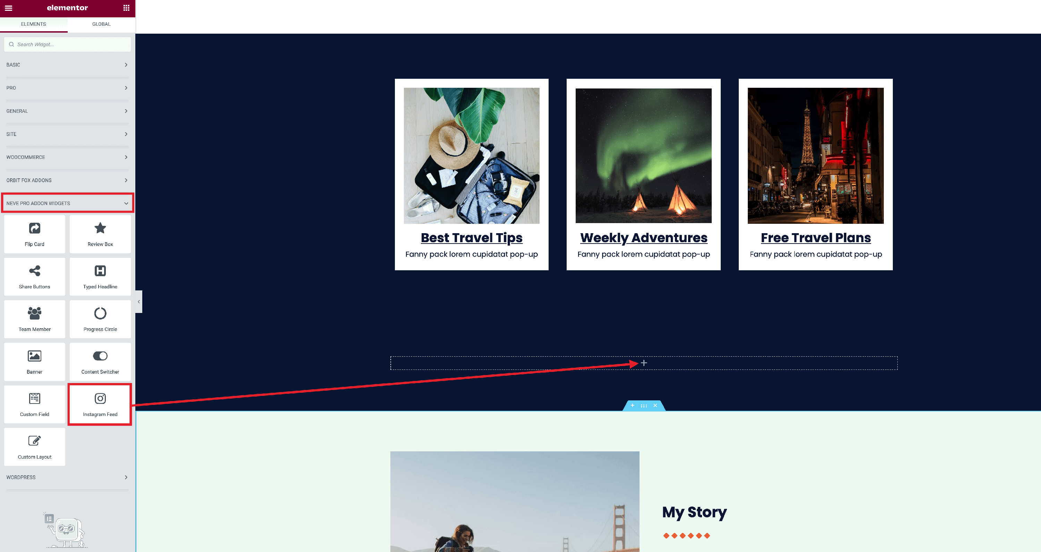The width and height of the screenshot is (1041, 552).
Task: Expand the WooCommerce category
Action: [67, 157]
